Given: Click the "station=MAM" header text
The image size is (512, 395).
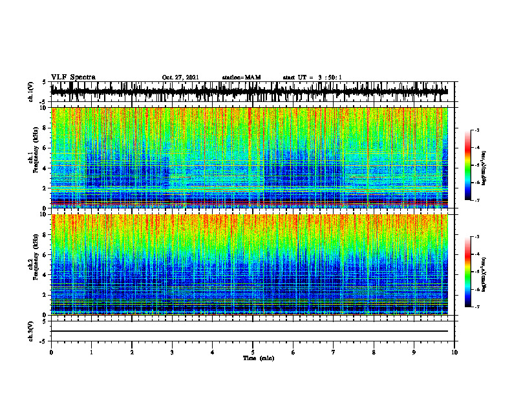Looking at the screenshot, I should (241, 77).
